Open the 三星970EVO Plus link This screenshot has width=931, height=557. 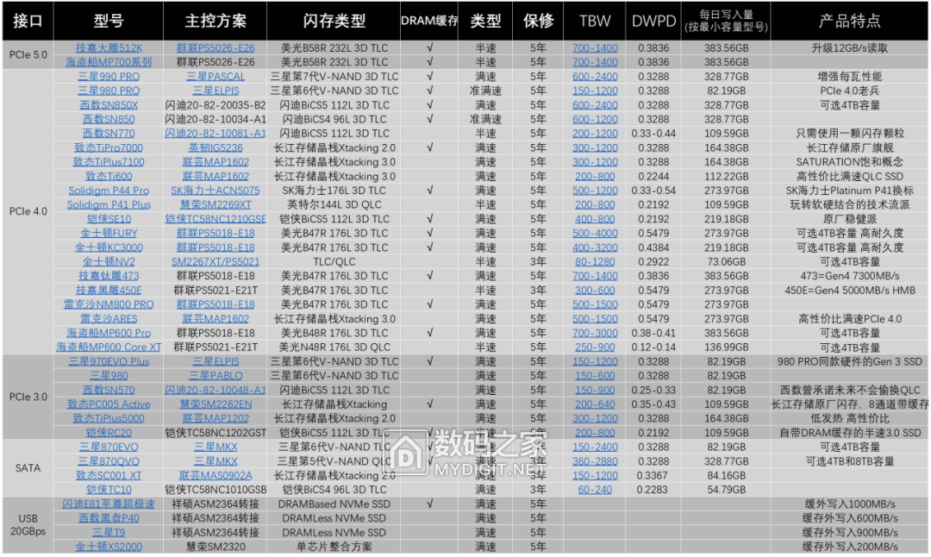(x=109, y=361)
